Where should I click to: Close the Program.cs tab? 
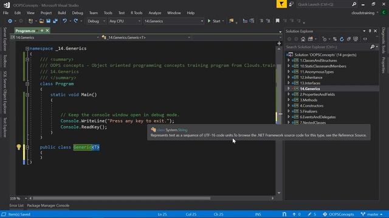(x=47, y=31)
